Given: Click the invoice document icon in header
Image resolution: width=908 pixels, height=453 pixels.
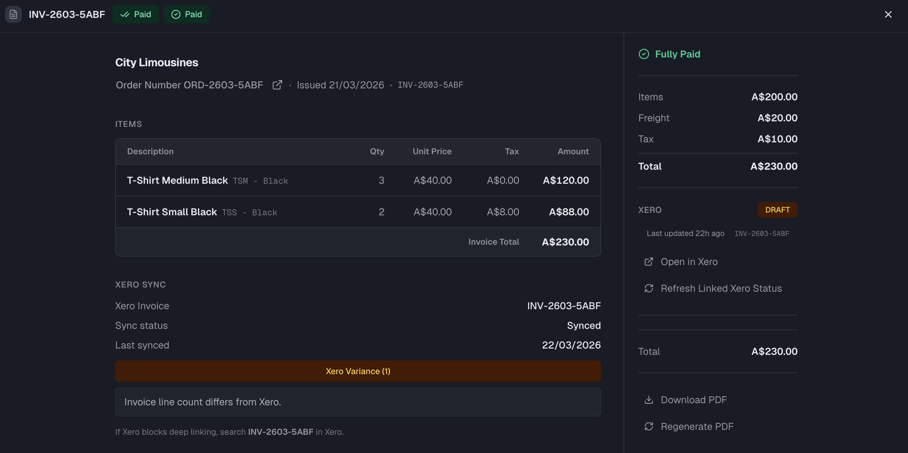Looking at the screenshot, I should 13,14.
